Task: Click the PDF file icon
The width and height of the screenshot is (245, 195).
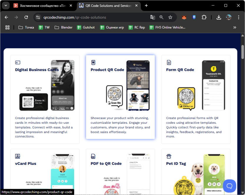Action: coord(93,156)
